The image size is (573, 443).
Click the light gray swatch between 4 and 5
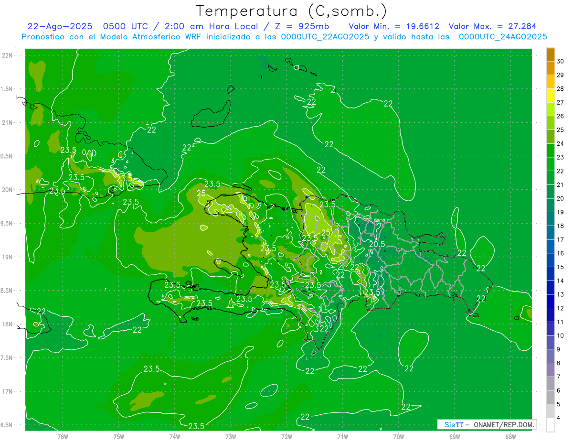coord(551,411)
